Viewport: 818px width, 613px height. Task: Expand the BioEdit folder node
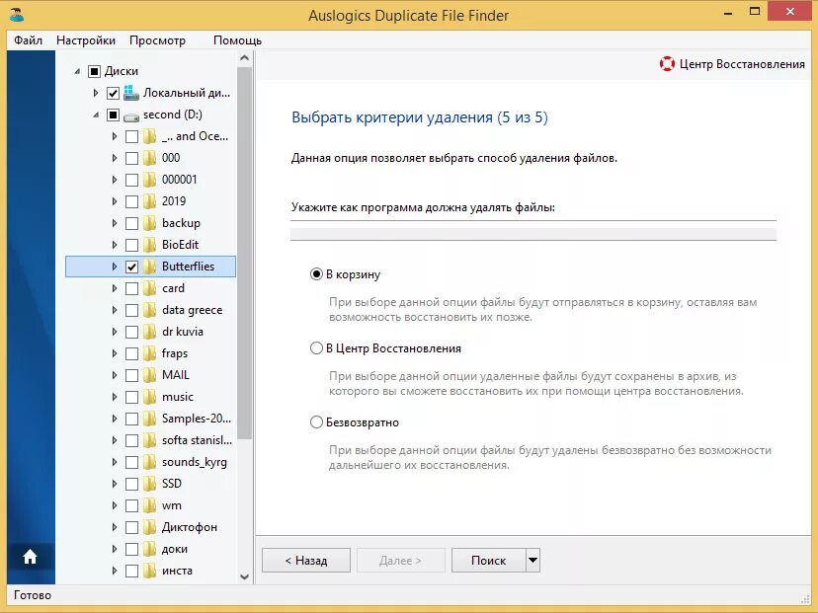click(115, 245)
